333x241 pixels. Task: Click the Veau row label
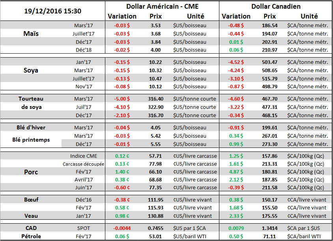tap(31, 216)
